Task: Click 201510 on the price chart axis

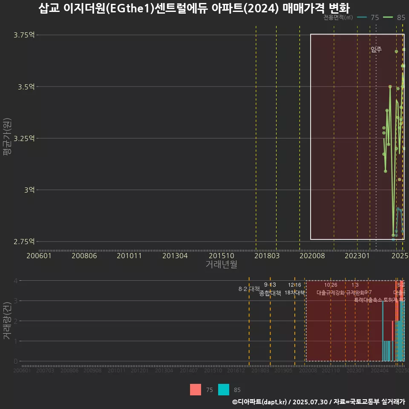Action: 222,256
